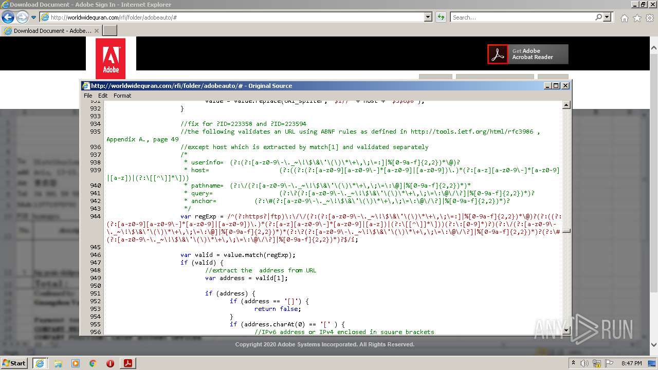The height and width of the screenshot is (370, 658).
Task: Click the '* userinfo=' comment line
Action: click(x=322, y=162)
